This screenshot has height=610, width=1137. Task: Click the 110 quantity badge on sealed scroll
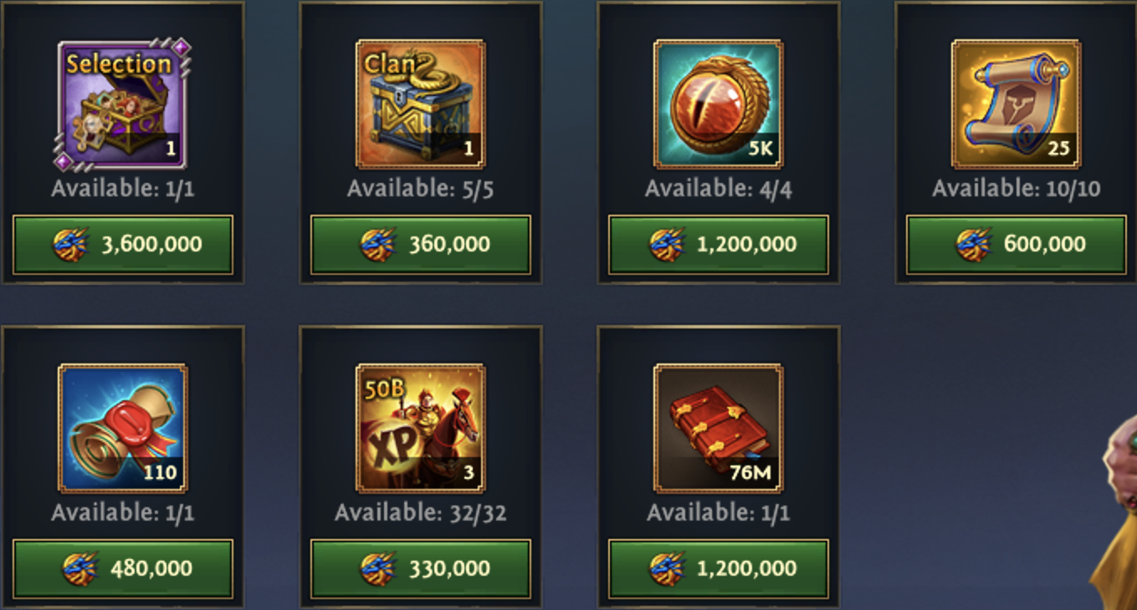160,473
